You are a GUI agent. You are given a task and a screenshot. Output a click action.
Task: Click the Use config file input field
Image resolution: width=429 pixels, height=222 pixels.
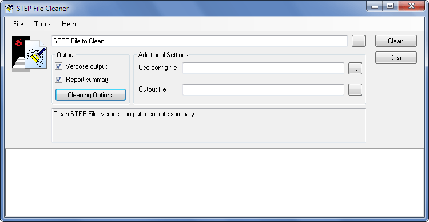(263, 68)
